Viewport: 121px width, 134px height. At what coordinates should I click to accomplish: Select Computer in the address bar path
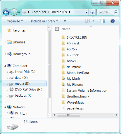(x=39, y=12)
